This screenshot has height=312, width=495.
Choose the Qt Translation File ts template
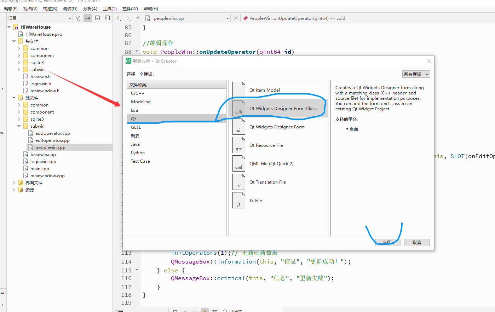point(278,182)
